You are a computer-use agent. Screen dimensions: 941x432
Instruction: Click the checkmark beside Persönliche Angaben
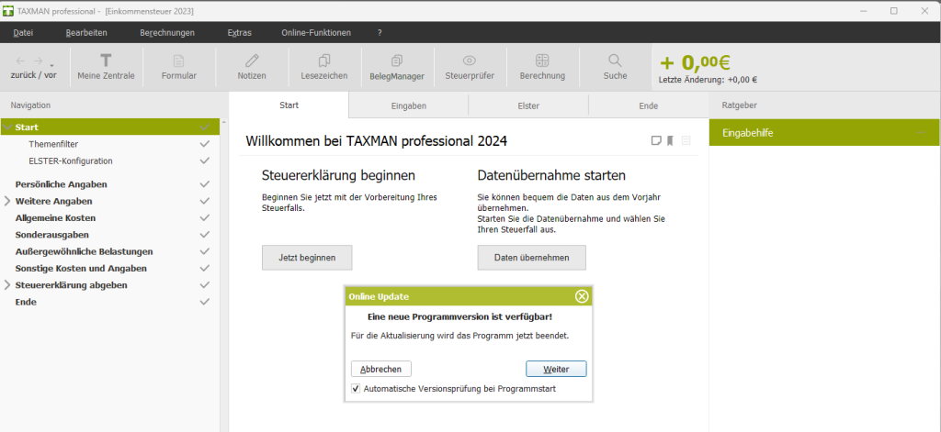205,184
